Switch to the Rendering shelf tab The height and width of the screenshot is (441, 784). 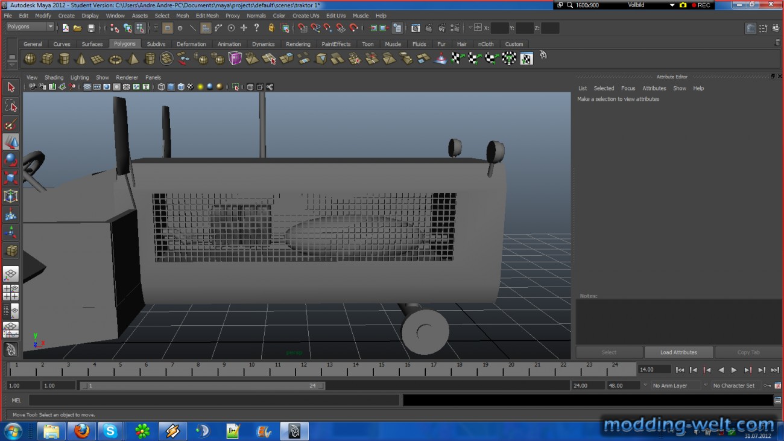(298, 44)
